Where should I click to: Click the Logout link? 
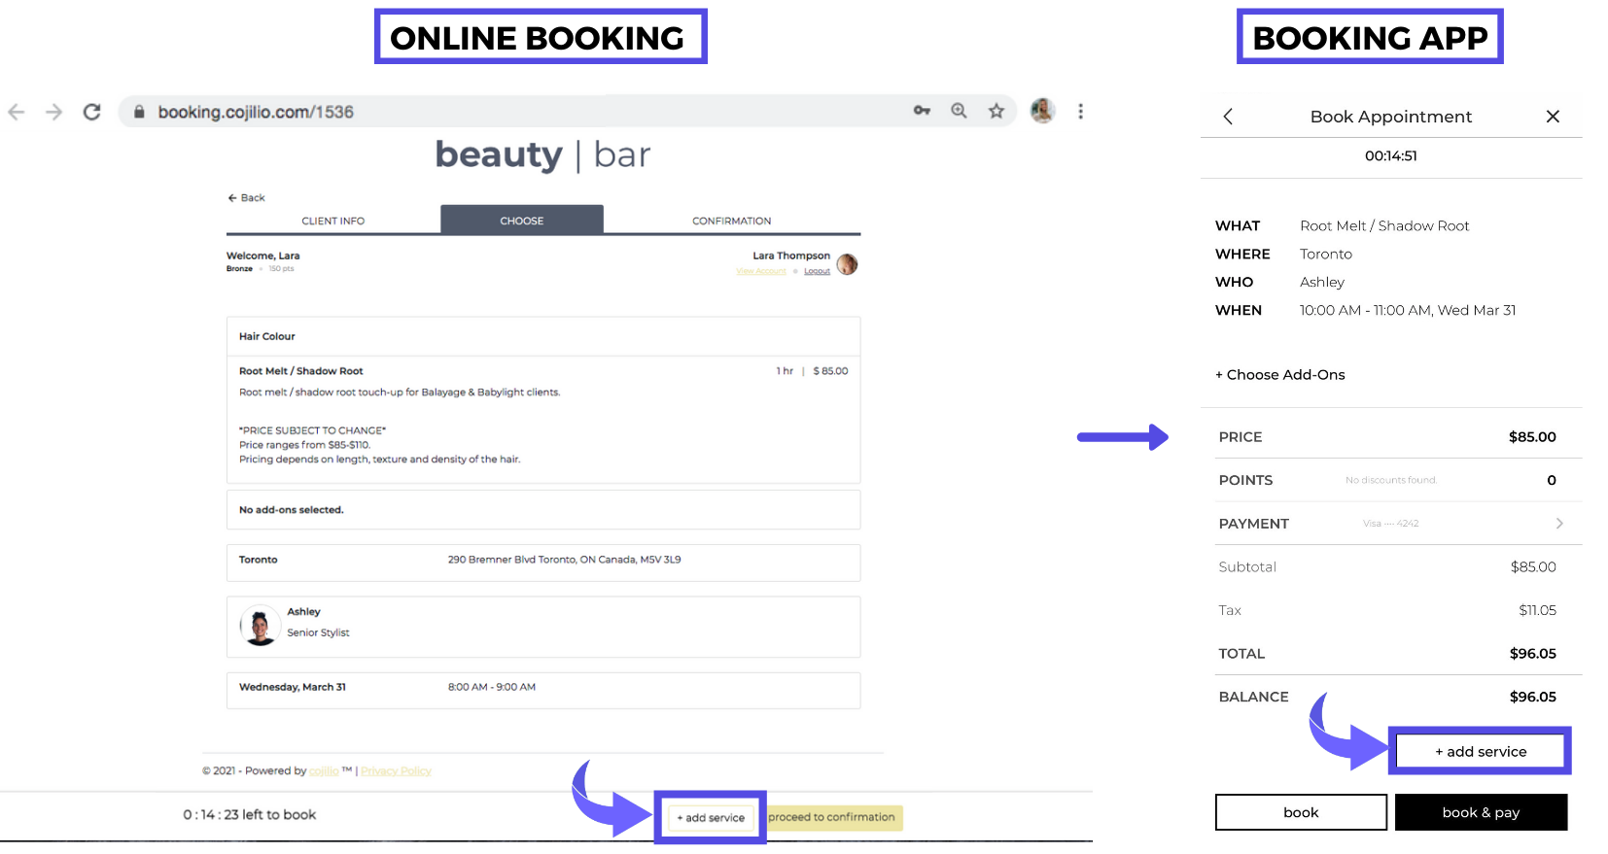817,271
